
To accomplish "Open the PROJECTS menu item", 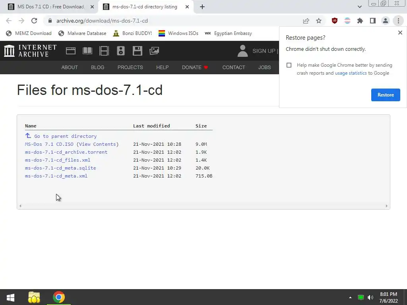I will tap(130, 68).
